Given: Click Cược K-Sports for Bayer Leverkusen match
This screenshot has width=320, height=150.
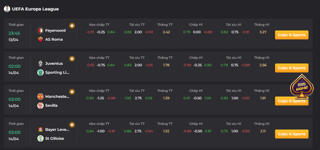Looking at the screenshot, I should (292, 134).
